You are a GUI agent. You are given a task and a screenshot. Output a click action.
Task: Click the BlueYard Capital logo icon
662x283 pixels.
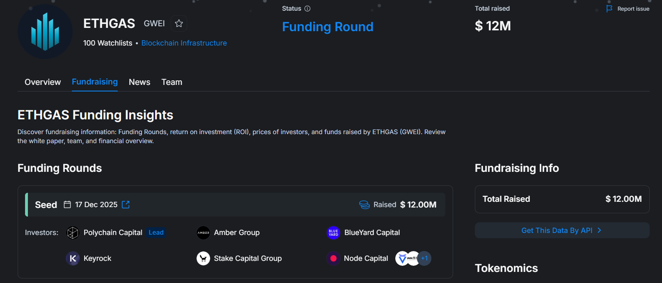coord(333,233)
